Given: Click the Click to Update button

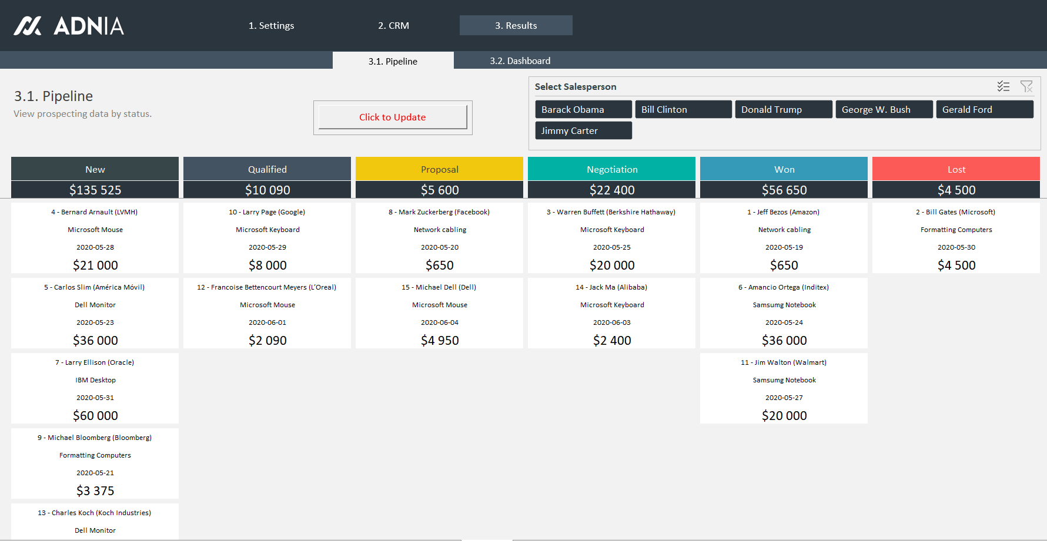Looking at the screenshot, I should coord(393,117).
